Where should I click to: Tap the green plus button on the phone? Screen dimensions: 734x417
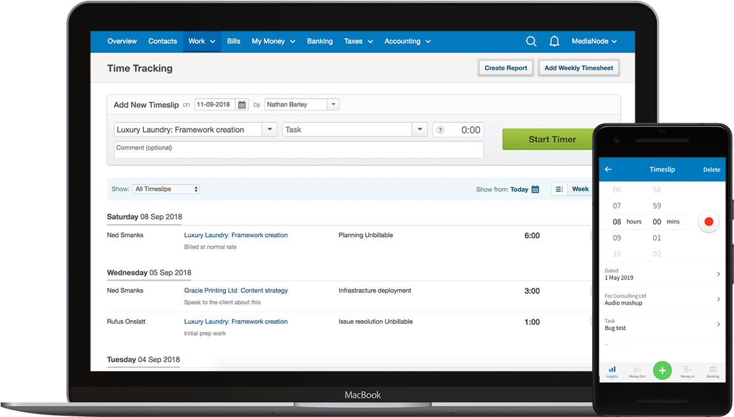(662, 371)
